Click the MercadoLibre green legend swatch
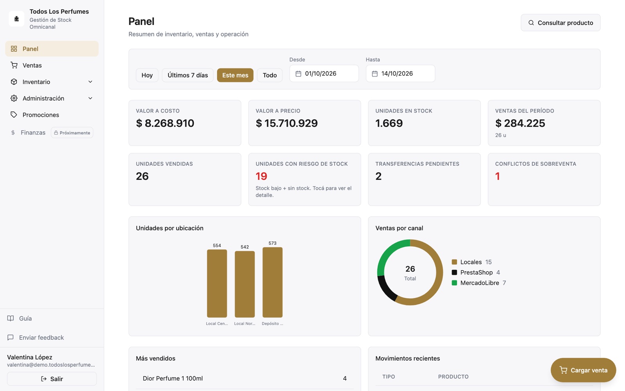The width and height of the screenshot is (625, 391). pos(454,283)
